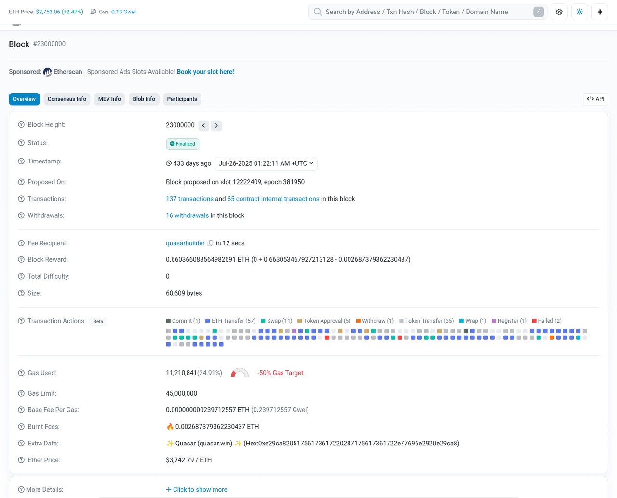The height and width of the screenshot is (498, 617).
Task: Click the ETH Transfer (57) legend swatch
Action: [x=208, y=321]
